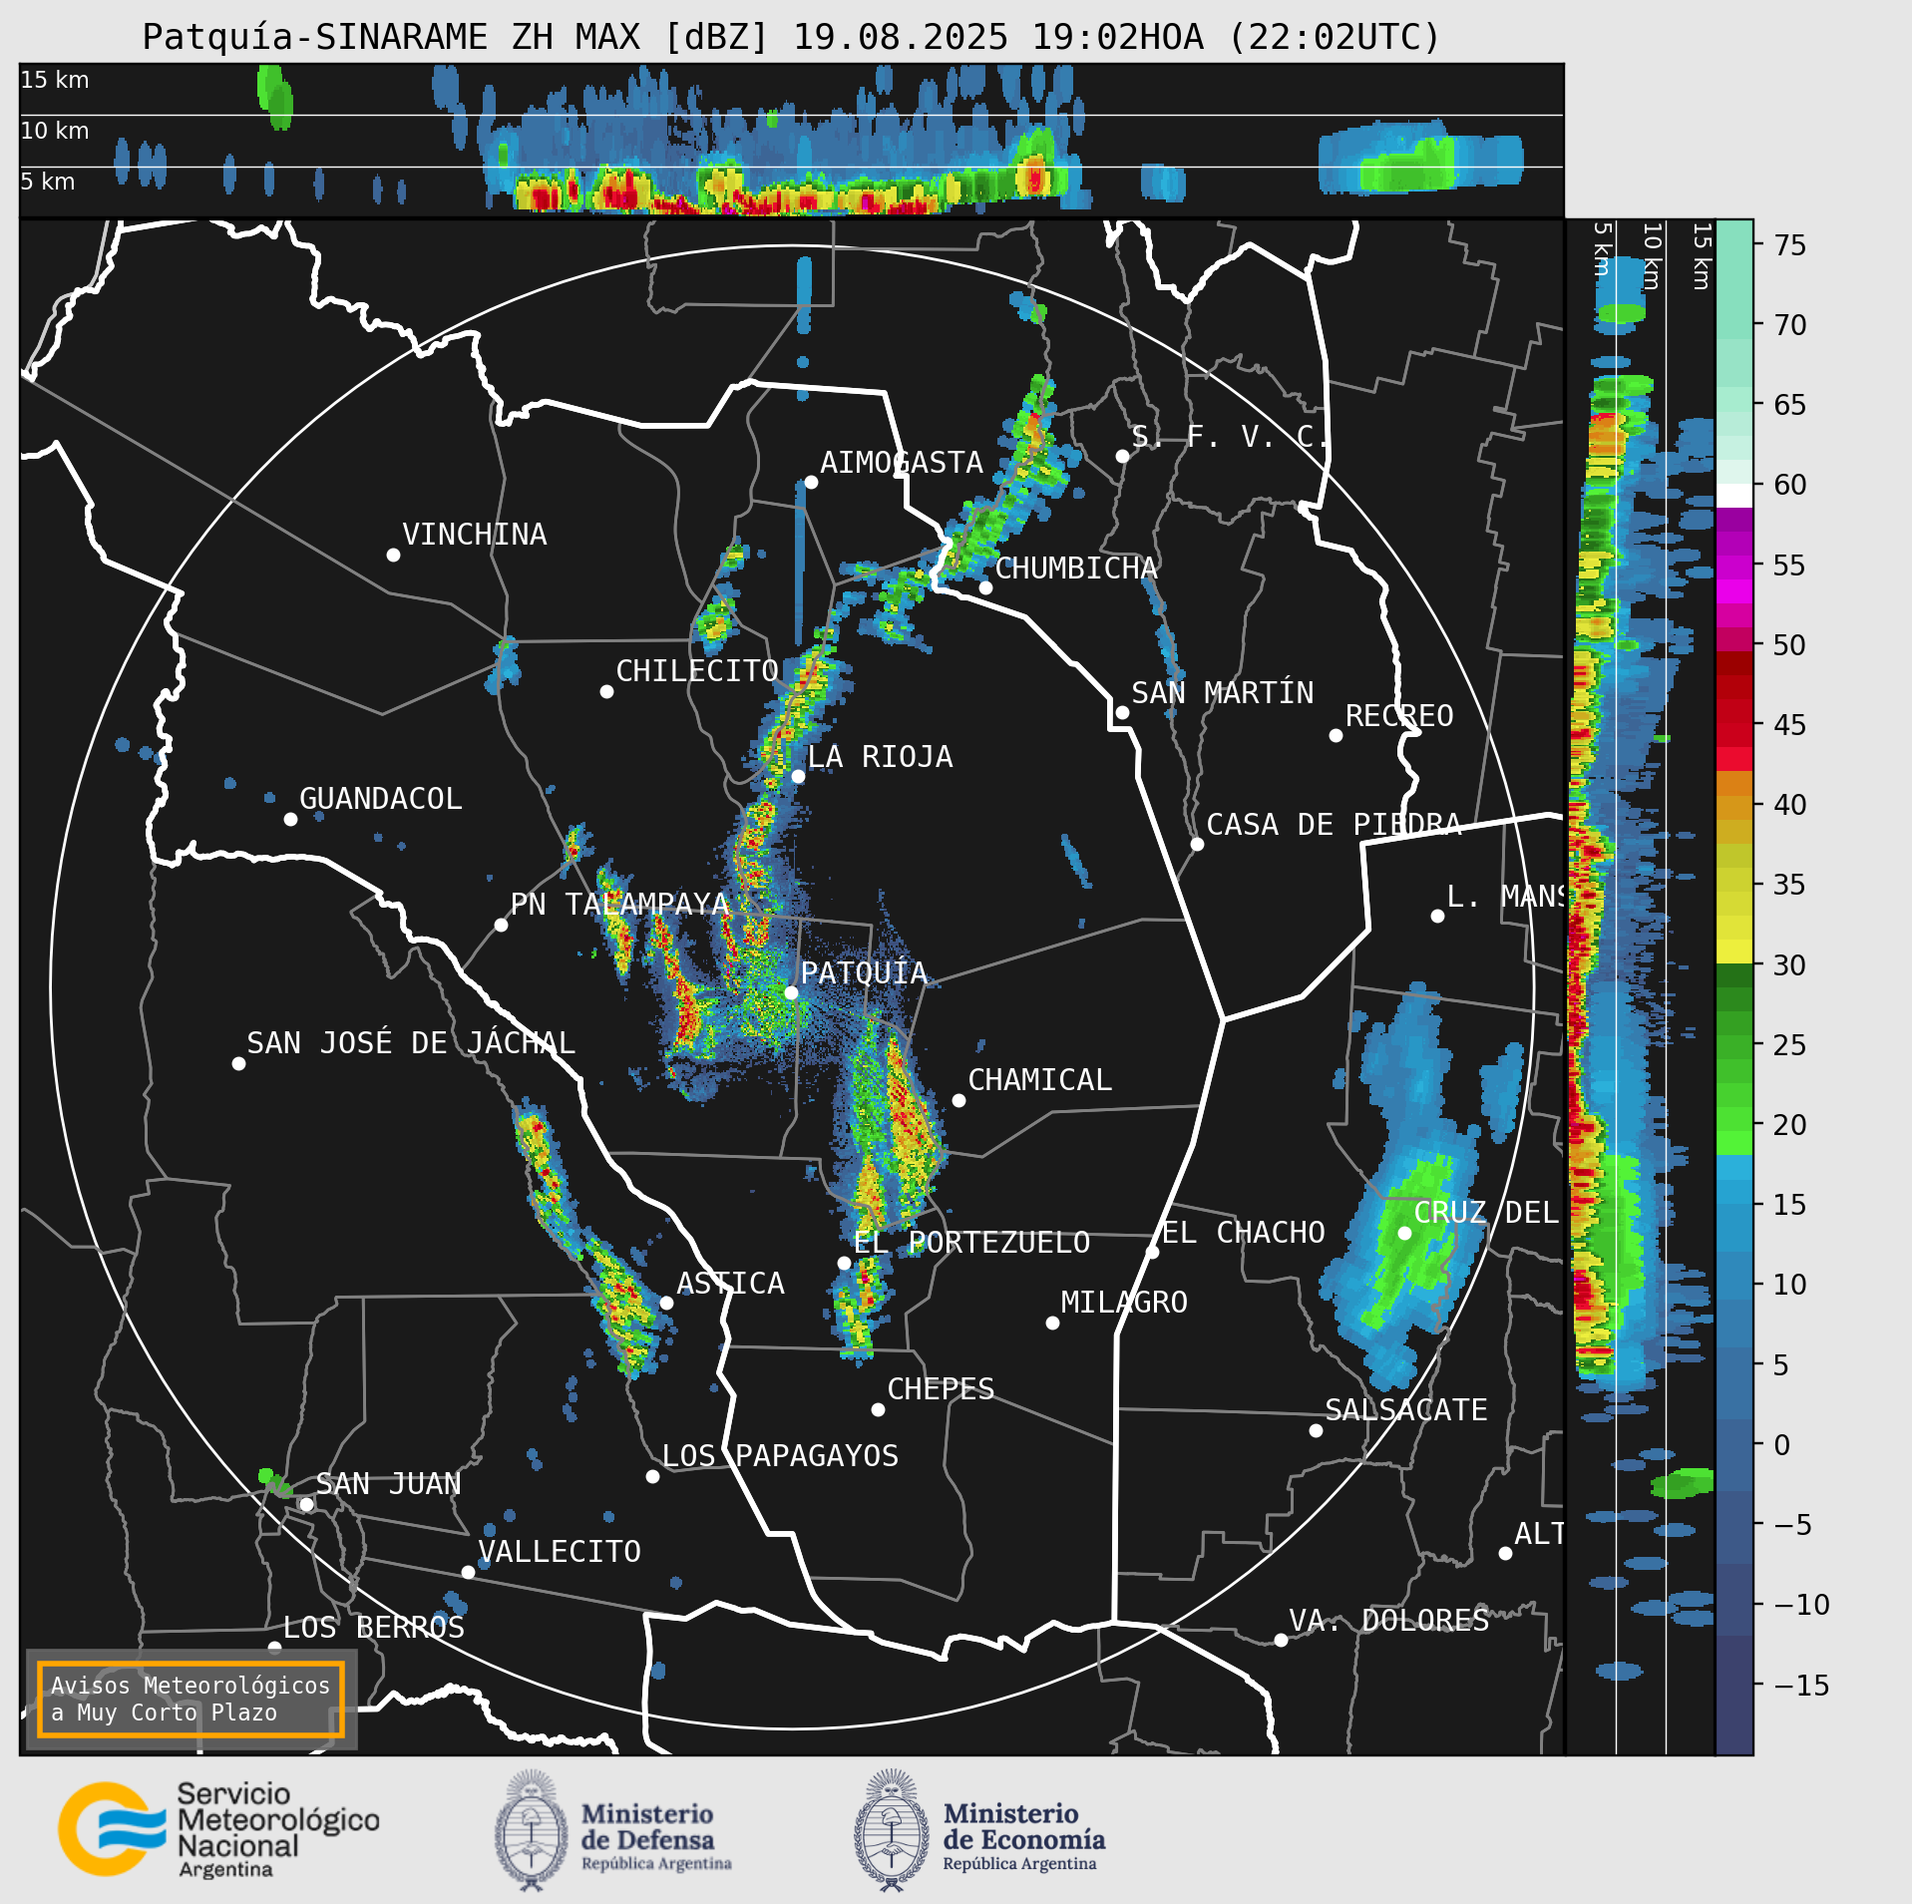
Task: Click the Patquía radar title text
Action: 792,37
